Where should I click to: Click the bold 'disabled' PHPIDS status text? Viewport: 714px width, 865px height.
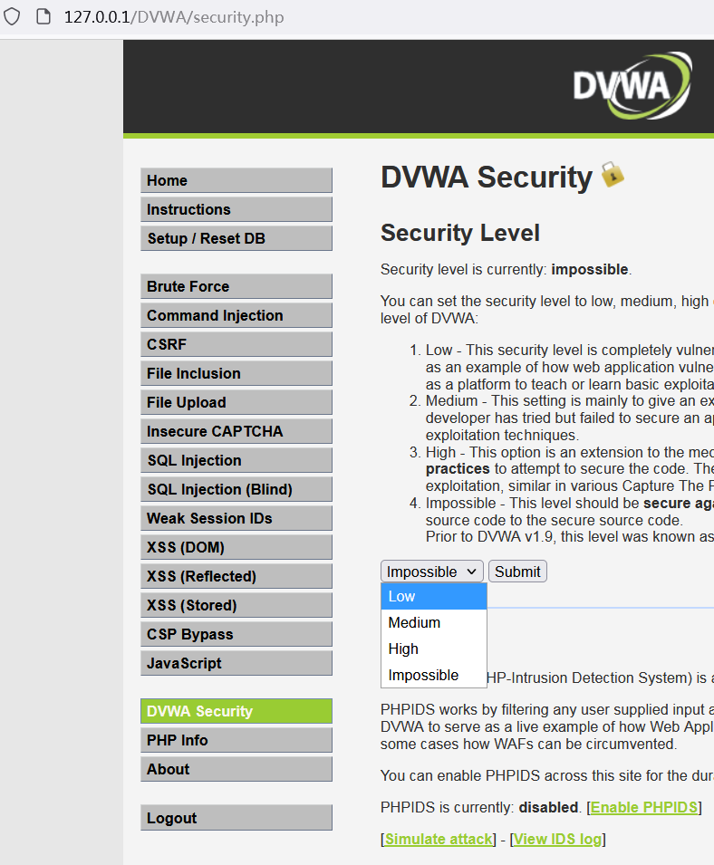point(548,807)
